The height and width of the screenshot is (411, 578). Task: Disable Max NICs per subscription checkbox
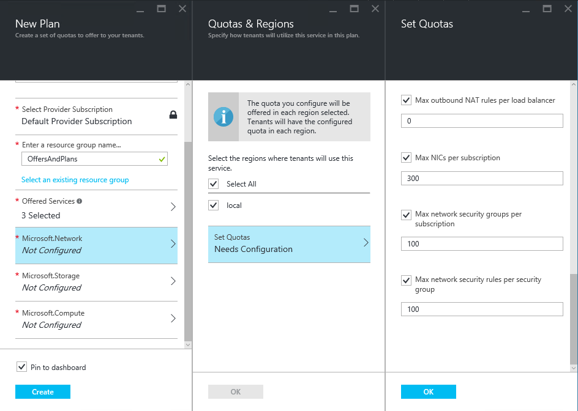[x=406, y=158]
